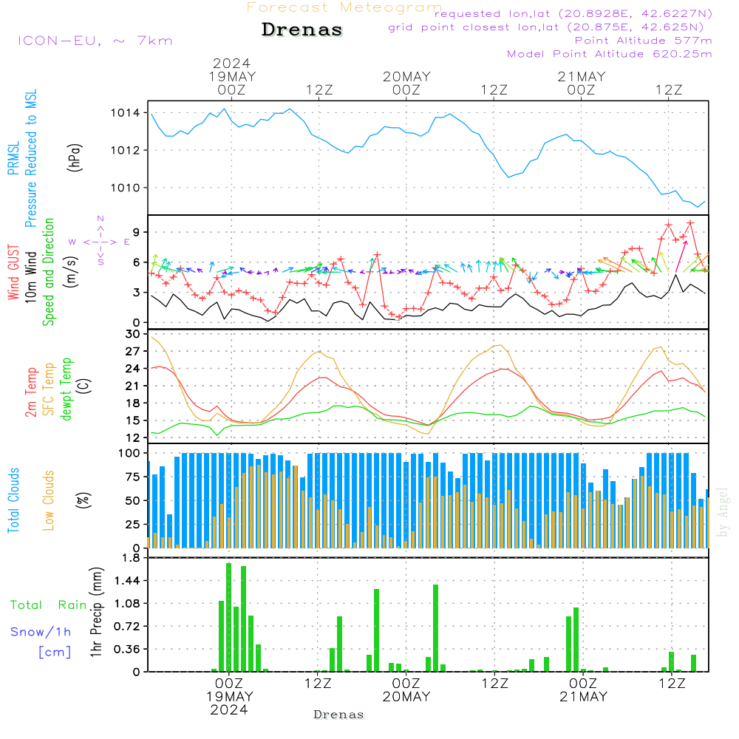739x739 pixels.
Task: Click the green Speed and Direction label
Action: pyautogui.click(x=49, y=271)
